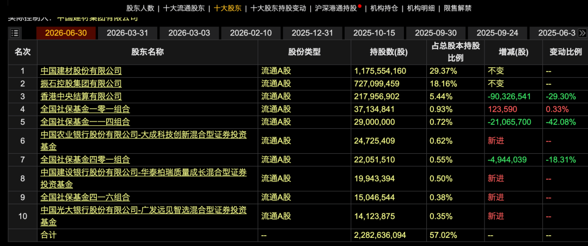588x246 pixels.
Task: Select holdings value 217,956,902
Action: click(x=377, y=97)
